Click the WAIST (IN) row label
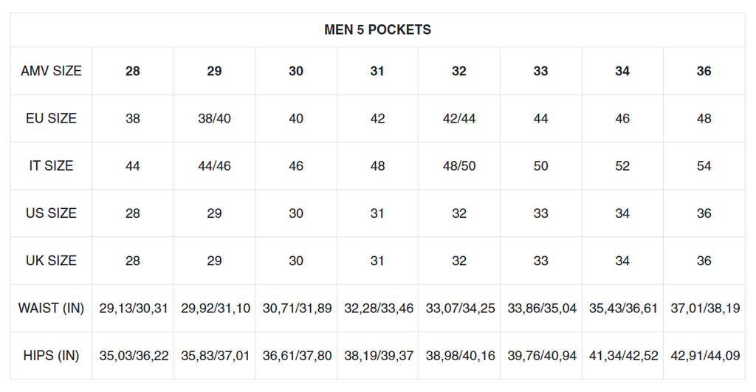Screen dimensions: 756x392 click(51, 308)
